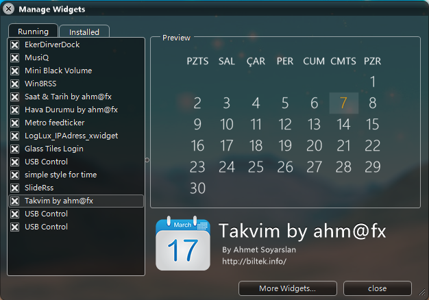Select the LogLux_IPAdress_xwidget entry
This screenshot has width=429, height=300.
(71, 136)
